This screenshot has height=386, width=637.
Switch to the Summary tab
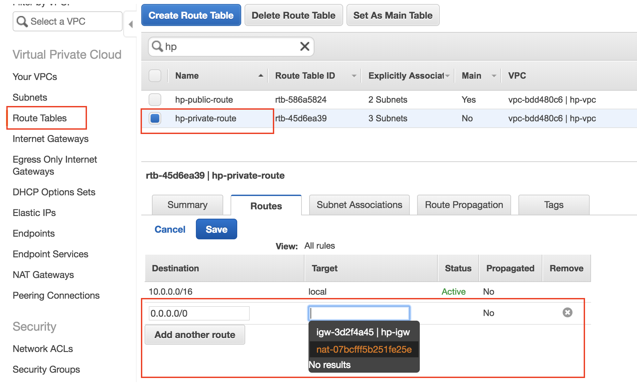point(187,205)
